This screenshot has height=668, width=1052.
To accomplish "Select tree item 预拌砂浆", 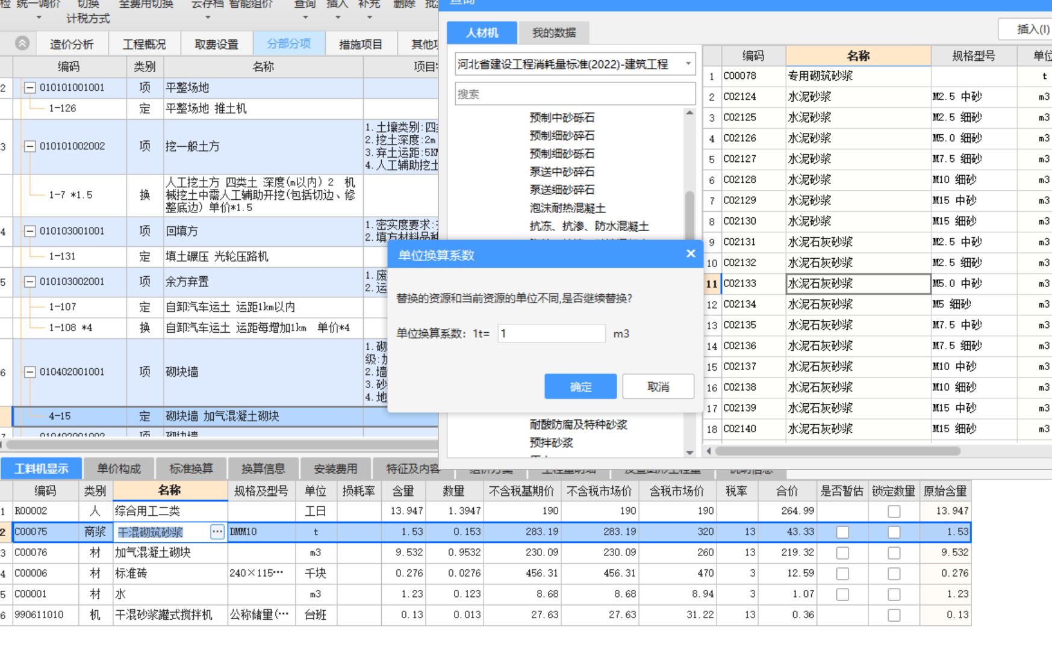I will point(551,443).
